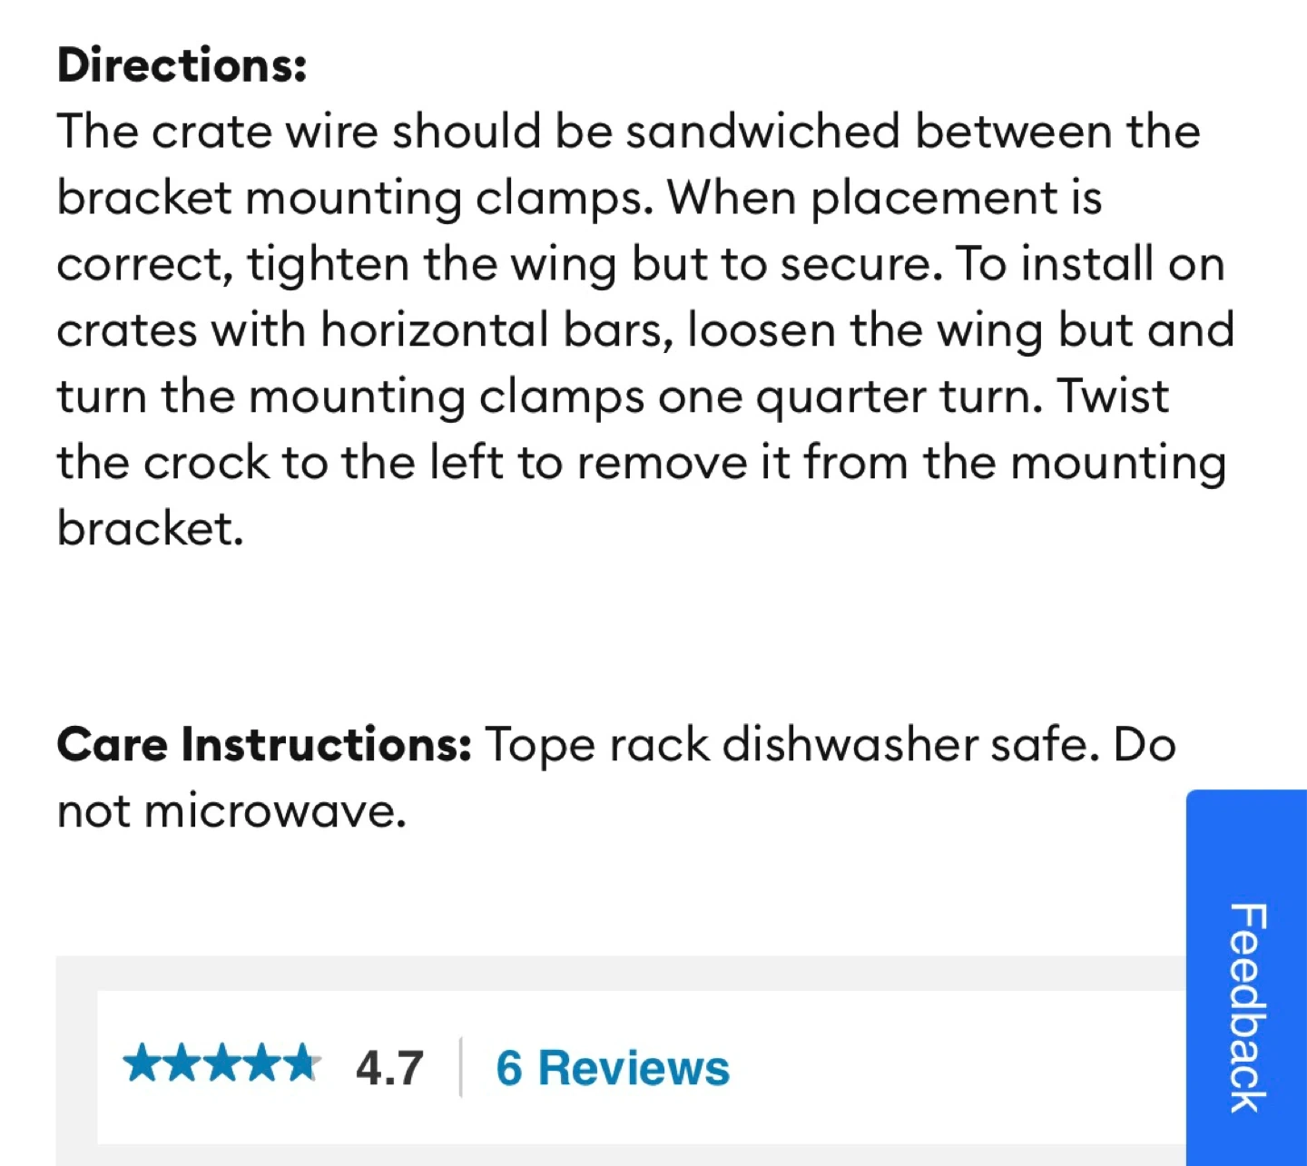Image resolution: width=1307 pixels, height=1166 pixels.
Task: Click the second rating star
Action: coord(182,1063)
